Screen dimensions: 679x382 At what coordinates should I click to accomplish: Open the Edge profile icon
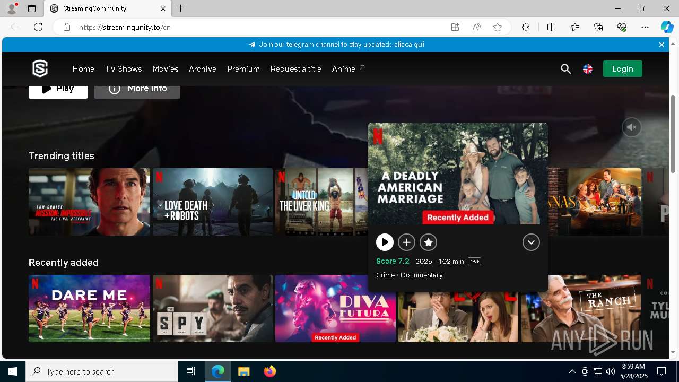coord(11,8)
